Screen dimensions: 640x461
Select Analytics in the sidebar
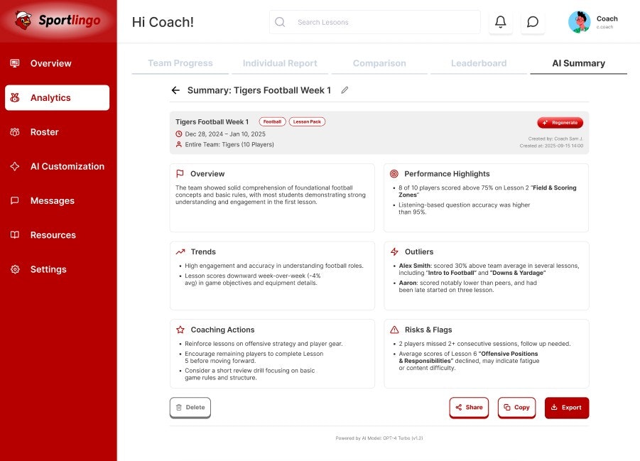[57, 97]
